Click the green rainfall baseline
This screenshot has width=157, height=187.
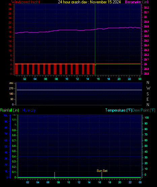79,178
